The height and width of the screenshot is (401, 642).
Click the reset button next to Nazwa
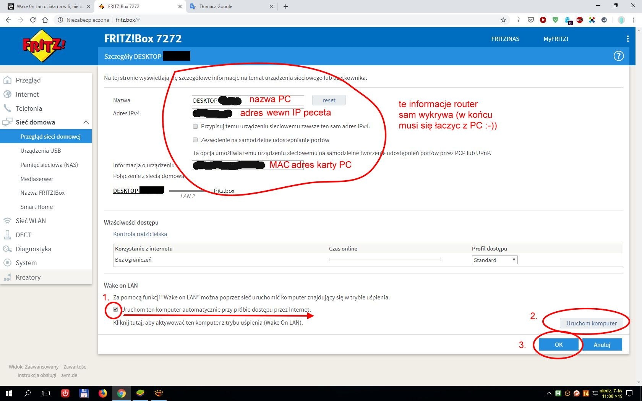pyautogui.click(x=329, y=100)
